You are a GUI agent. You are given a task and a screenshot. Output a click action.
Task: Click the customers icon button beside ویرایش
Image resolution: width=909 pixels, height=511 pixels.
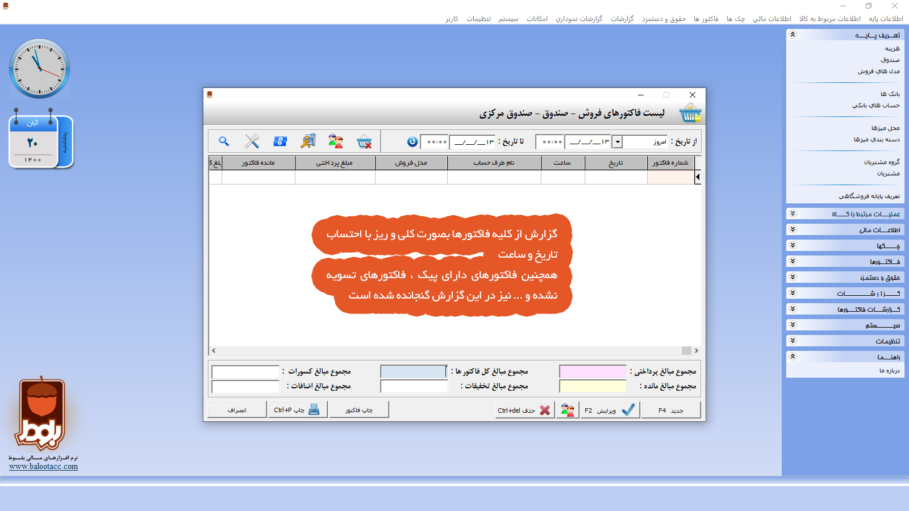pos(567,410)
